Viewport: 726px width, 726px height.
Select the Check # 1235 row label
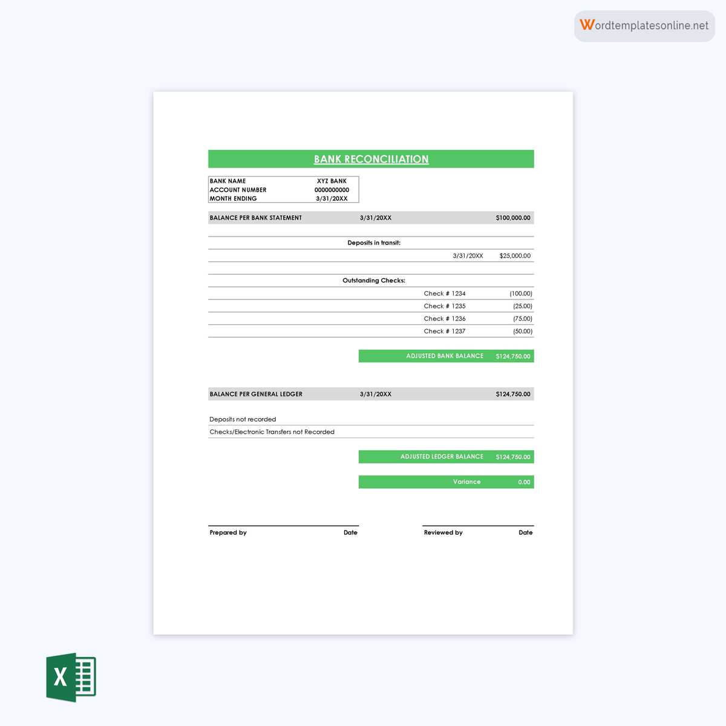tap(445, 306)
